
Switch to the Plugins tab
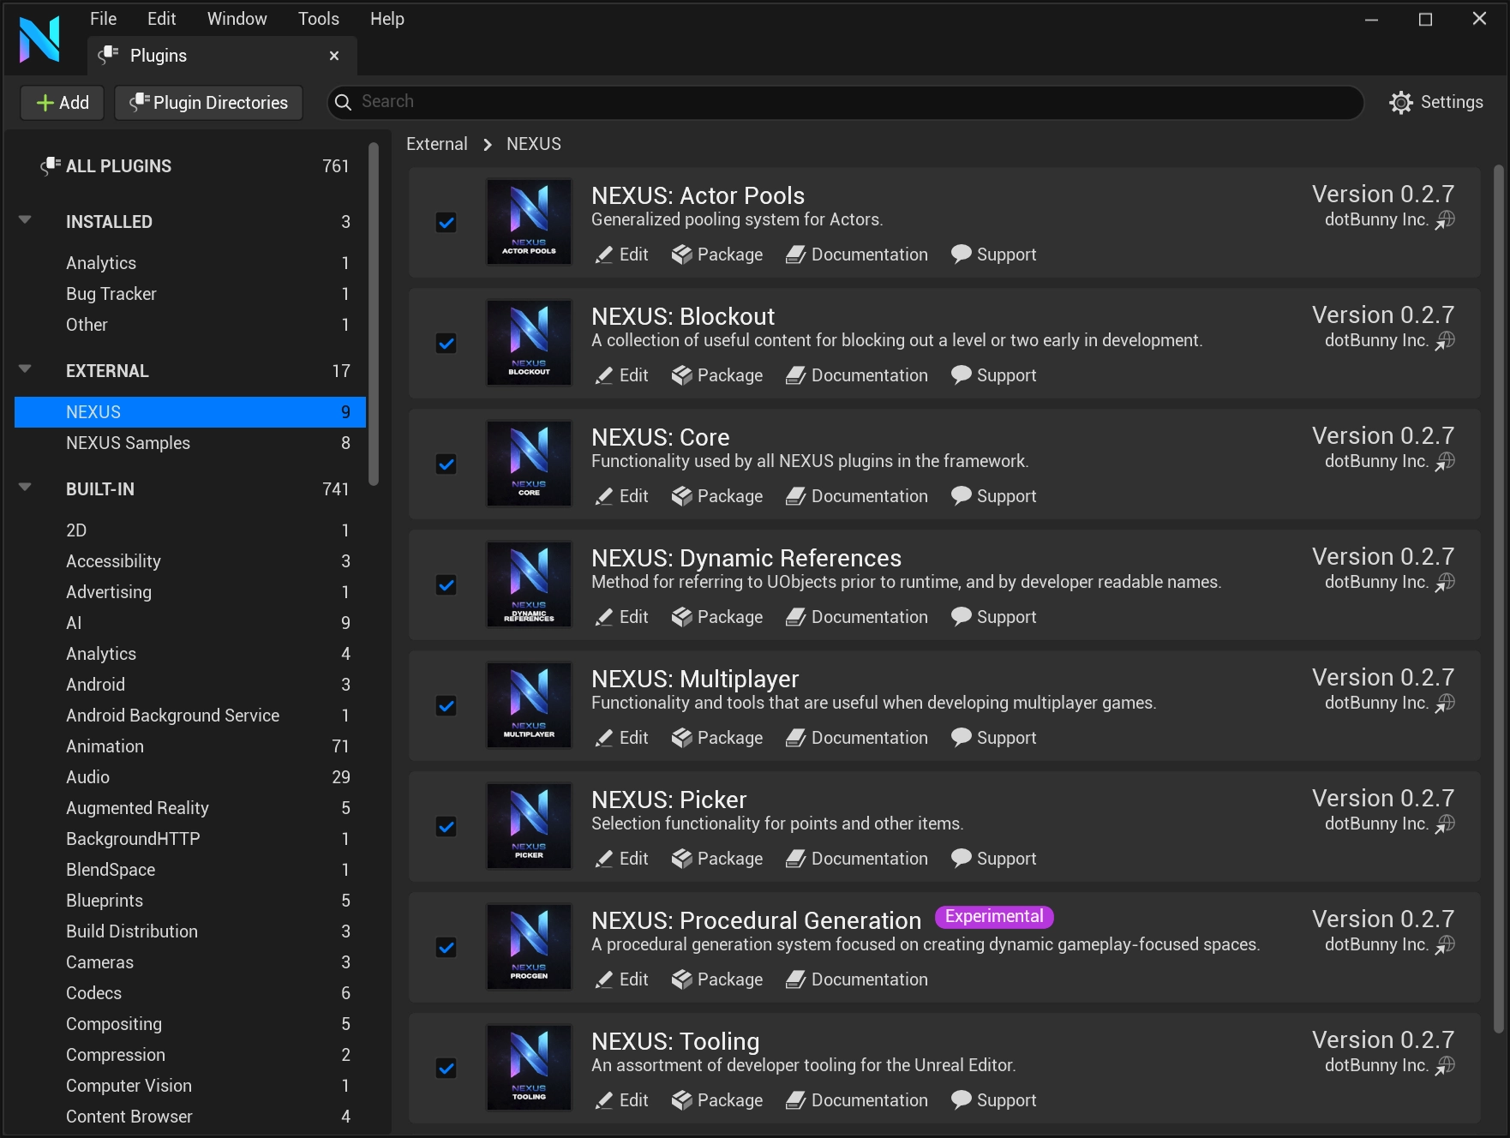[x=158, y=55]
